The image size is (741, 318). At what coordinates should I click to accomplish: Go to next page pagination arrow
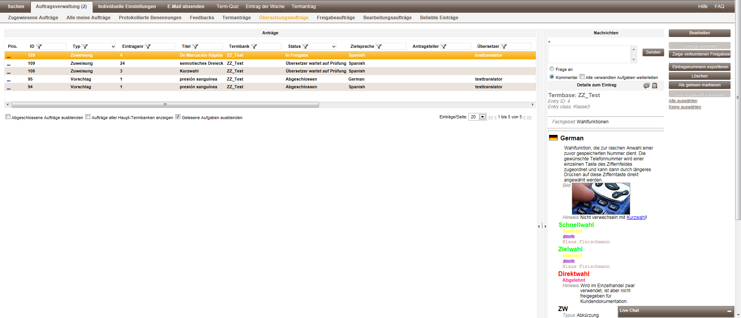(x=524, y=117)
